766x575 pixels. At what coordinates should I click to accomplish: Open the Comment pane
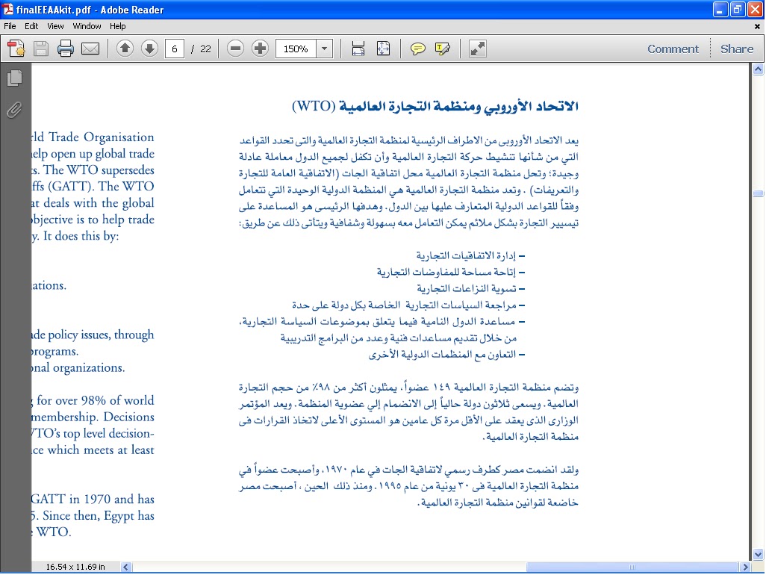point(673,49)
